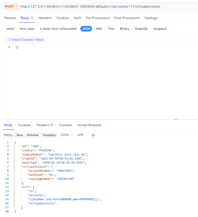Open the response Console tab
The height and width of the screenshot is (217, 198).
click(65, 125)
